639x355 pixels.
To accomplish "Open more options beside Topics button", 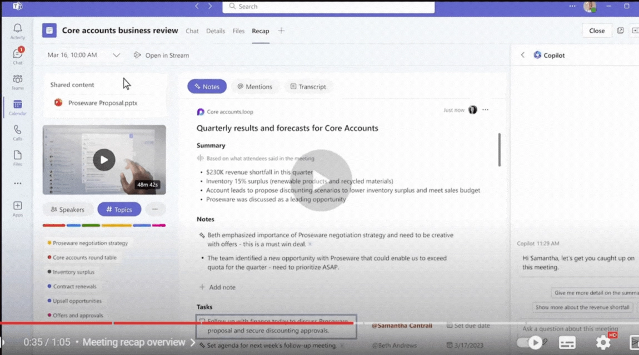I will click(x=155, y=209).
